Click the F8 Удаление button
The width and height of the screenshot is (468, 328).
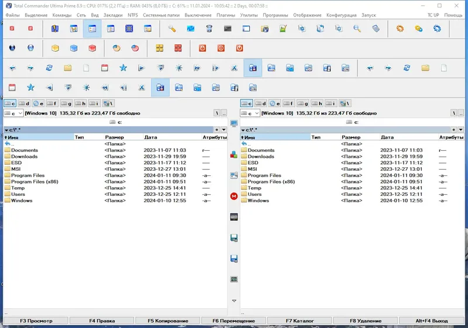pos(366,321)
